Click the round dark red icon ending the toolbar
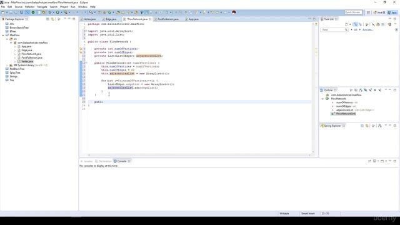400x225 pixels. [234, 12]
